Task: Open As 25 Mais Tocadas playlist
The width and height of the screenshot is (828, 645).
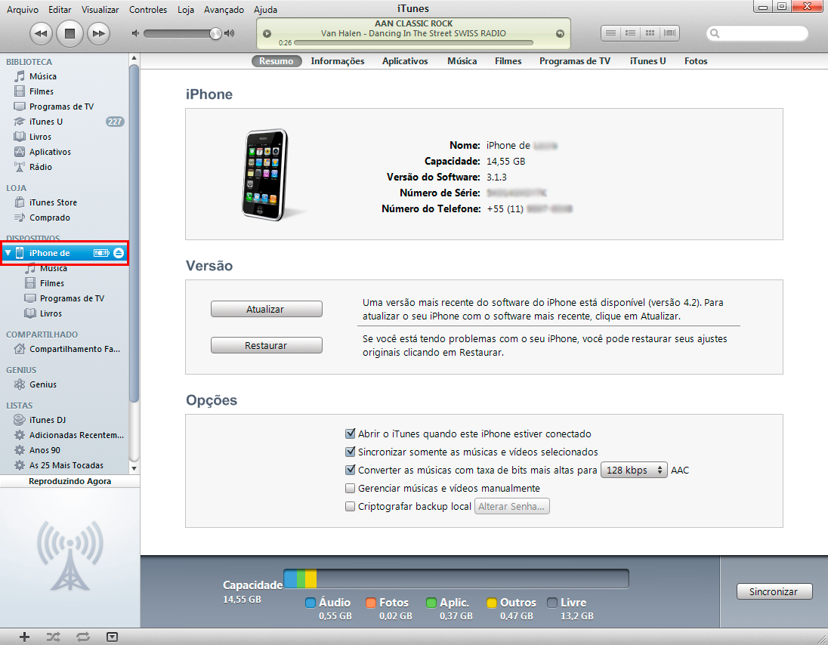Action: coord(64,465)
